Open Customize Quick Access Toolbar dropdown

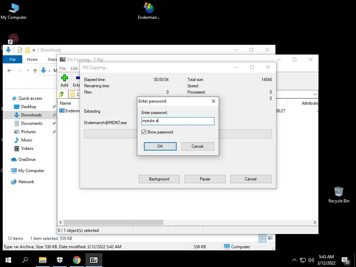[x=34, y=50]
